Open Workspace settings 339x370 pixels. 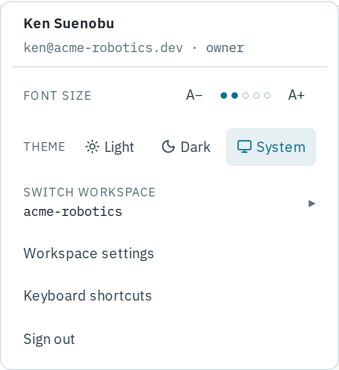point(169,253)
